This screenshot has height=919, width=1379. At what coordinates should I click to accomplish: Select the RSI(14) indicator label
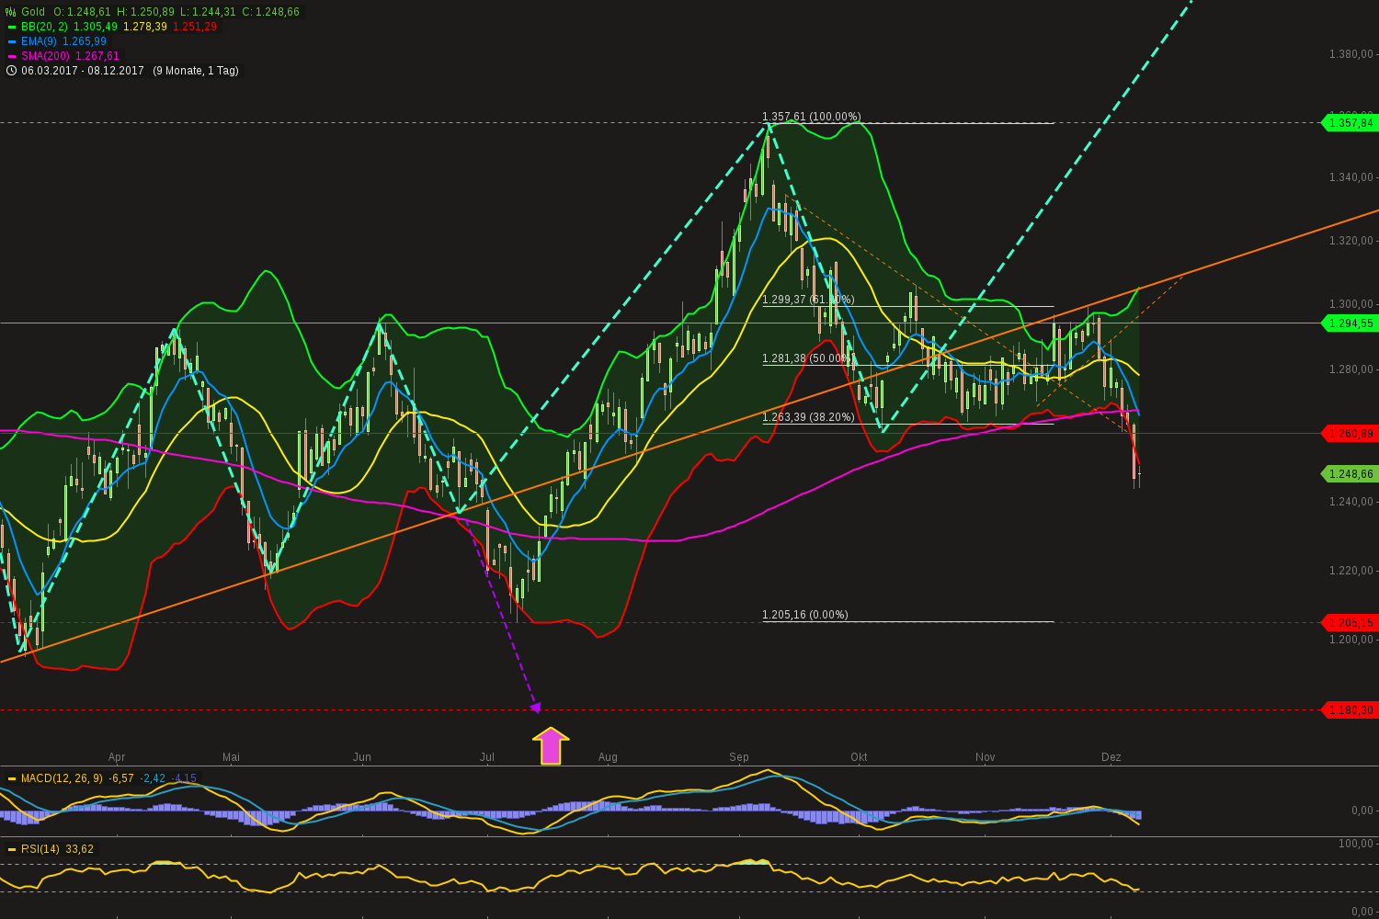coord(40,849)
